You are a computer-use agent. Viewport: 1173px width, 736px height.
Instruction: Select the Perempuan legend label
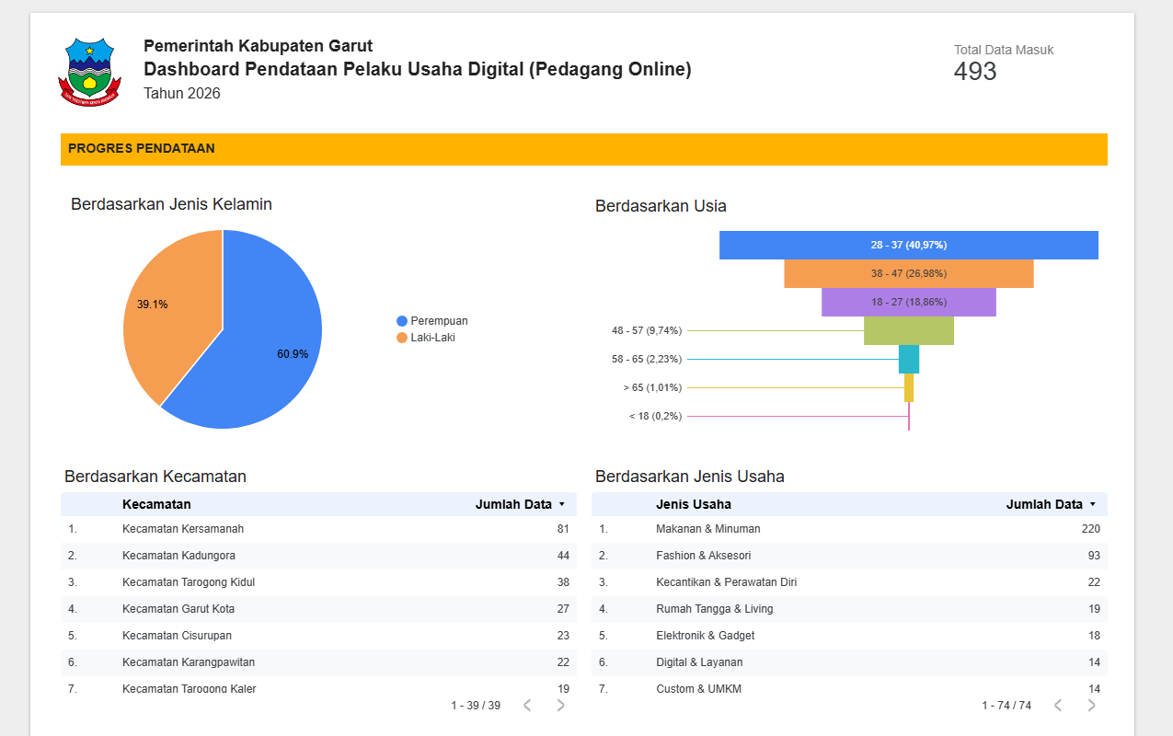[x=439, y=321]
